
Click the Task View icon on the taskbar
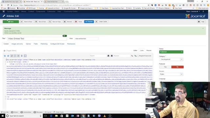46,116
